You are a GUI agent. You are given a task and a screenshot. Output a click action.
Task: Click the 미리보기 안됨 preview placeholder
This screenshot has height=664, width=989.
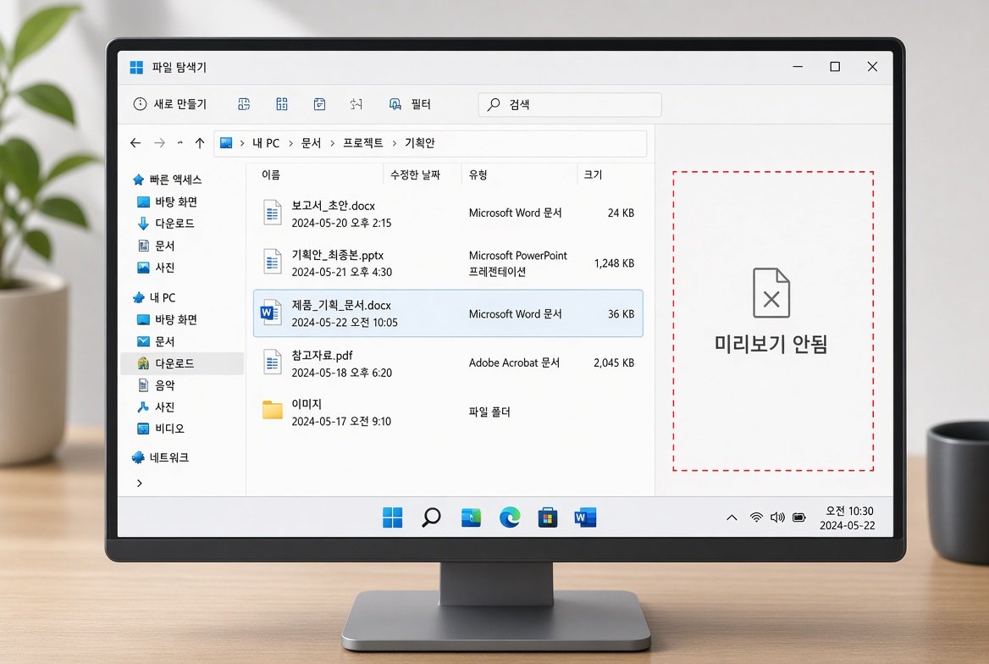pyautogui.click(x=772, y=321)
